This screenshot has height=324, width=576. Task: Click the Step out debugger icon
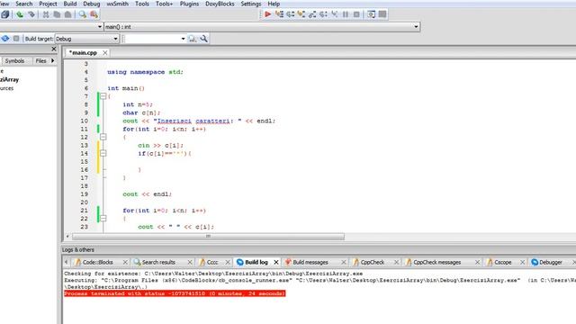[312, 14]
